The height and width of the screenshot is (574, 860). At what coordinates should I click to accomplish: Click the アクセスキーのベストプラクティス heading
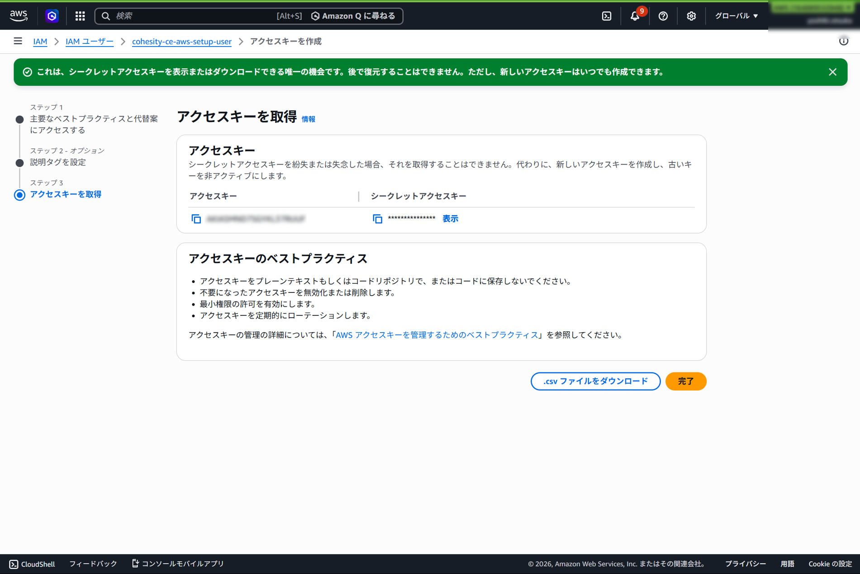coord(278,259)
